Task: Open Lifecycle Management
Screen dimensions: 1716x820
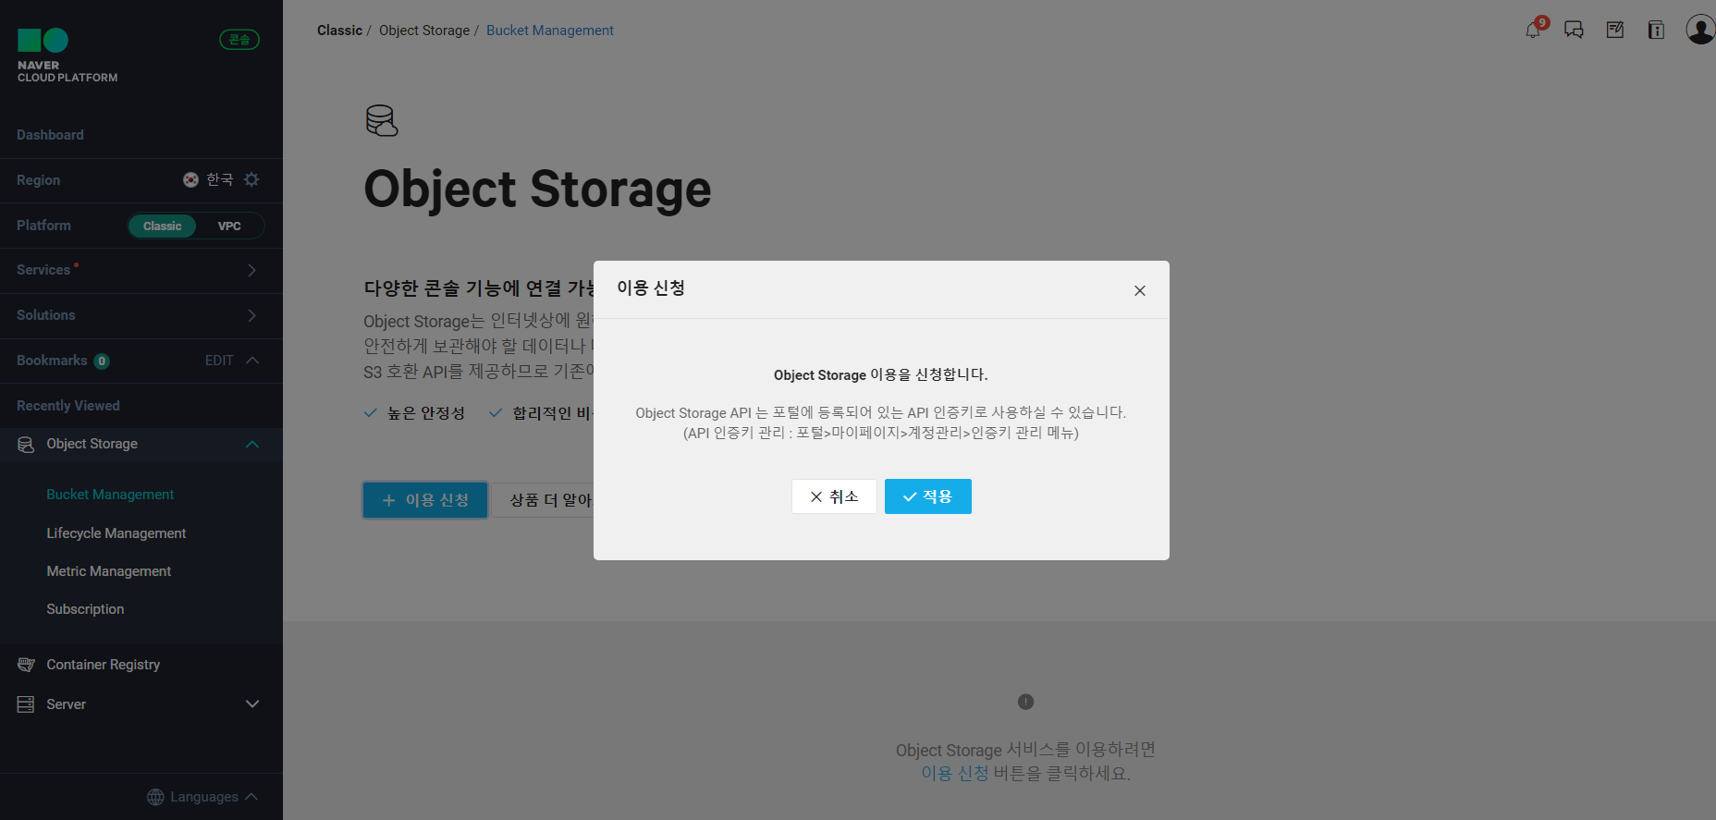Action: point(116,533)
